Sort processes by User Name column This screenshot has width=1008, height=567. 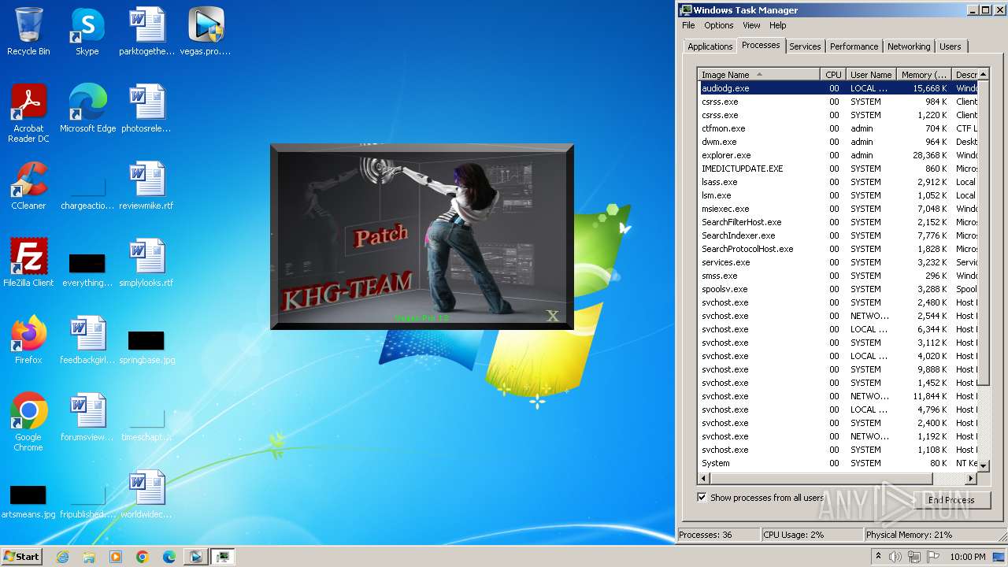(871, 75)
